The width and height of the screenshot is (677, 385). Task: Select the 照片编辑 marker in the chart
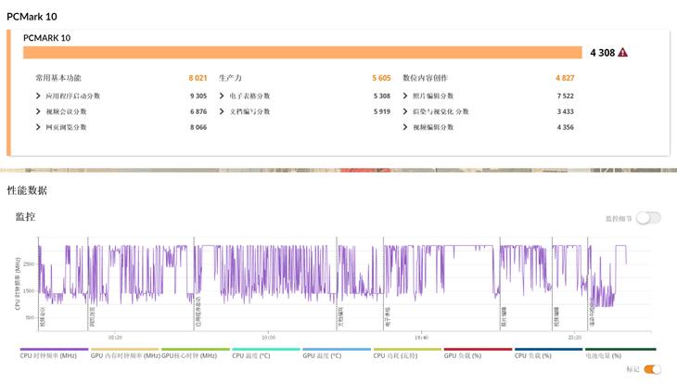point(504,316)
